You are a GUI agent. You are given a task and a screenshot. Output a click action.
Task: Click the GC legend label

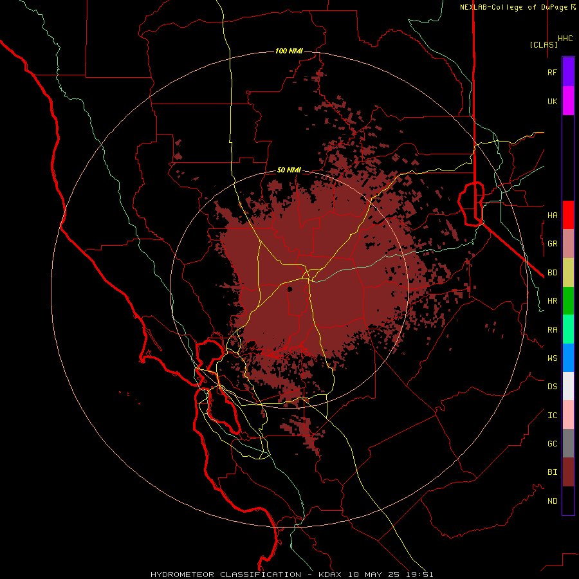click(552, 443)
